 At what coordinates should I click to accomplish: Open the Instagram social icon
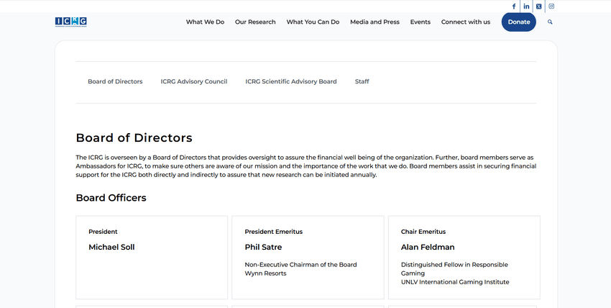[x=551, y=6]
